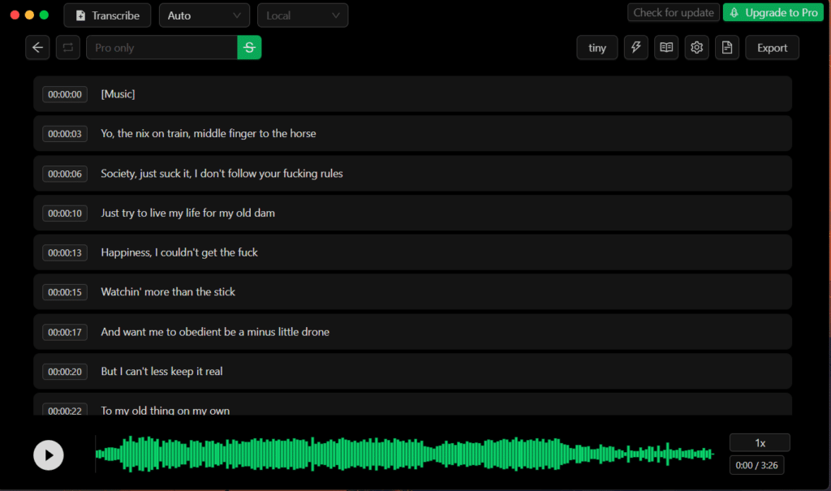Click a point on the green audio waveform

(406, 454)
